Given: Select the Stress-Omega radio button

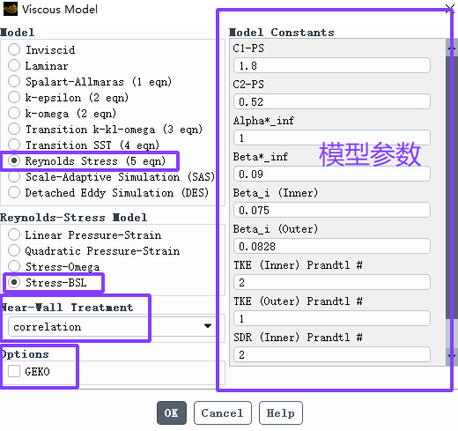Looking at the screenshot, I should 14,266.
